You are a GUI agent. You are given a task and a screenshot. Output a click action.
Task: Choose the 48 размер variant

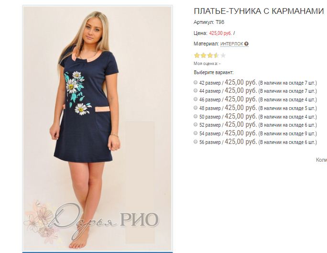tap(196, 108)
